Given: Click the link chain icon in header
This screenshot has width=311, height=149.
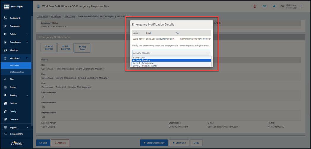Looking at the screenshot, I should 264,6.
